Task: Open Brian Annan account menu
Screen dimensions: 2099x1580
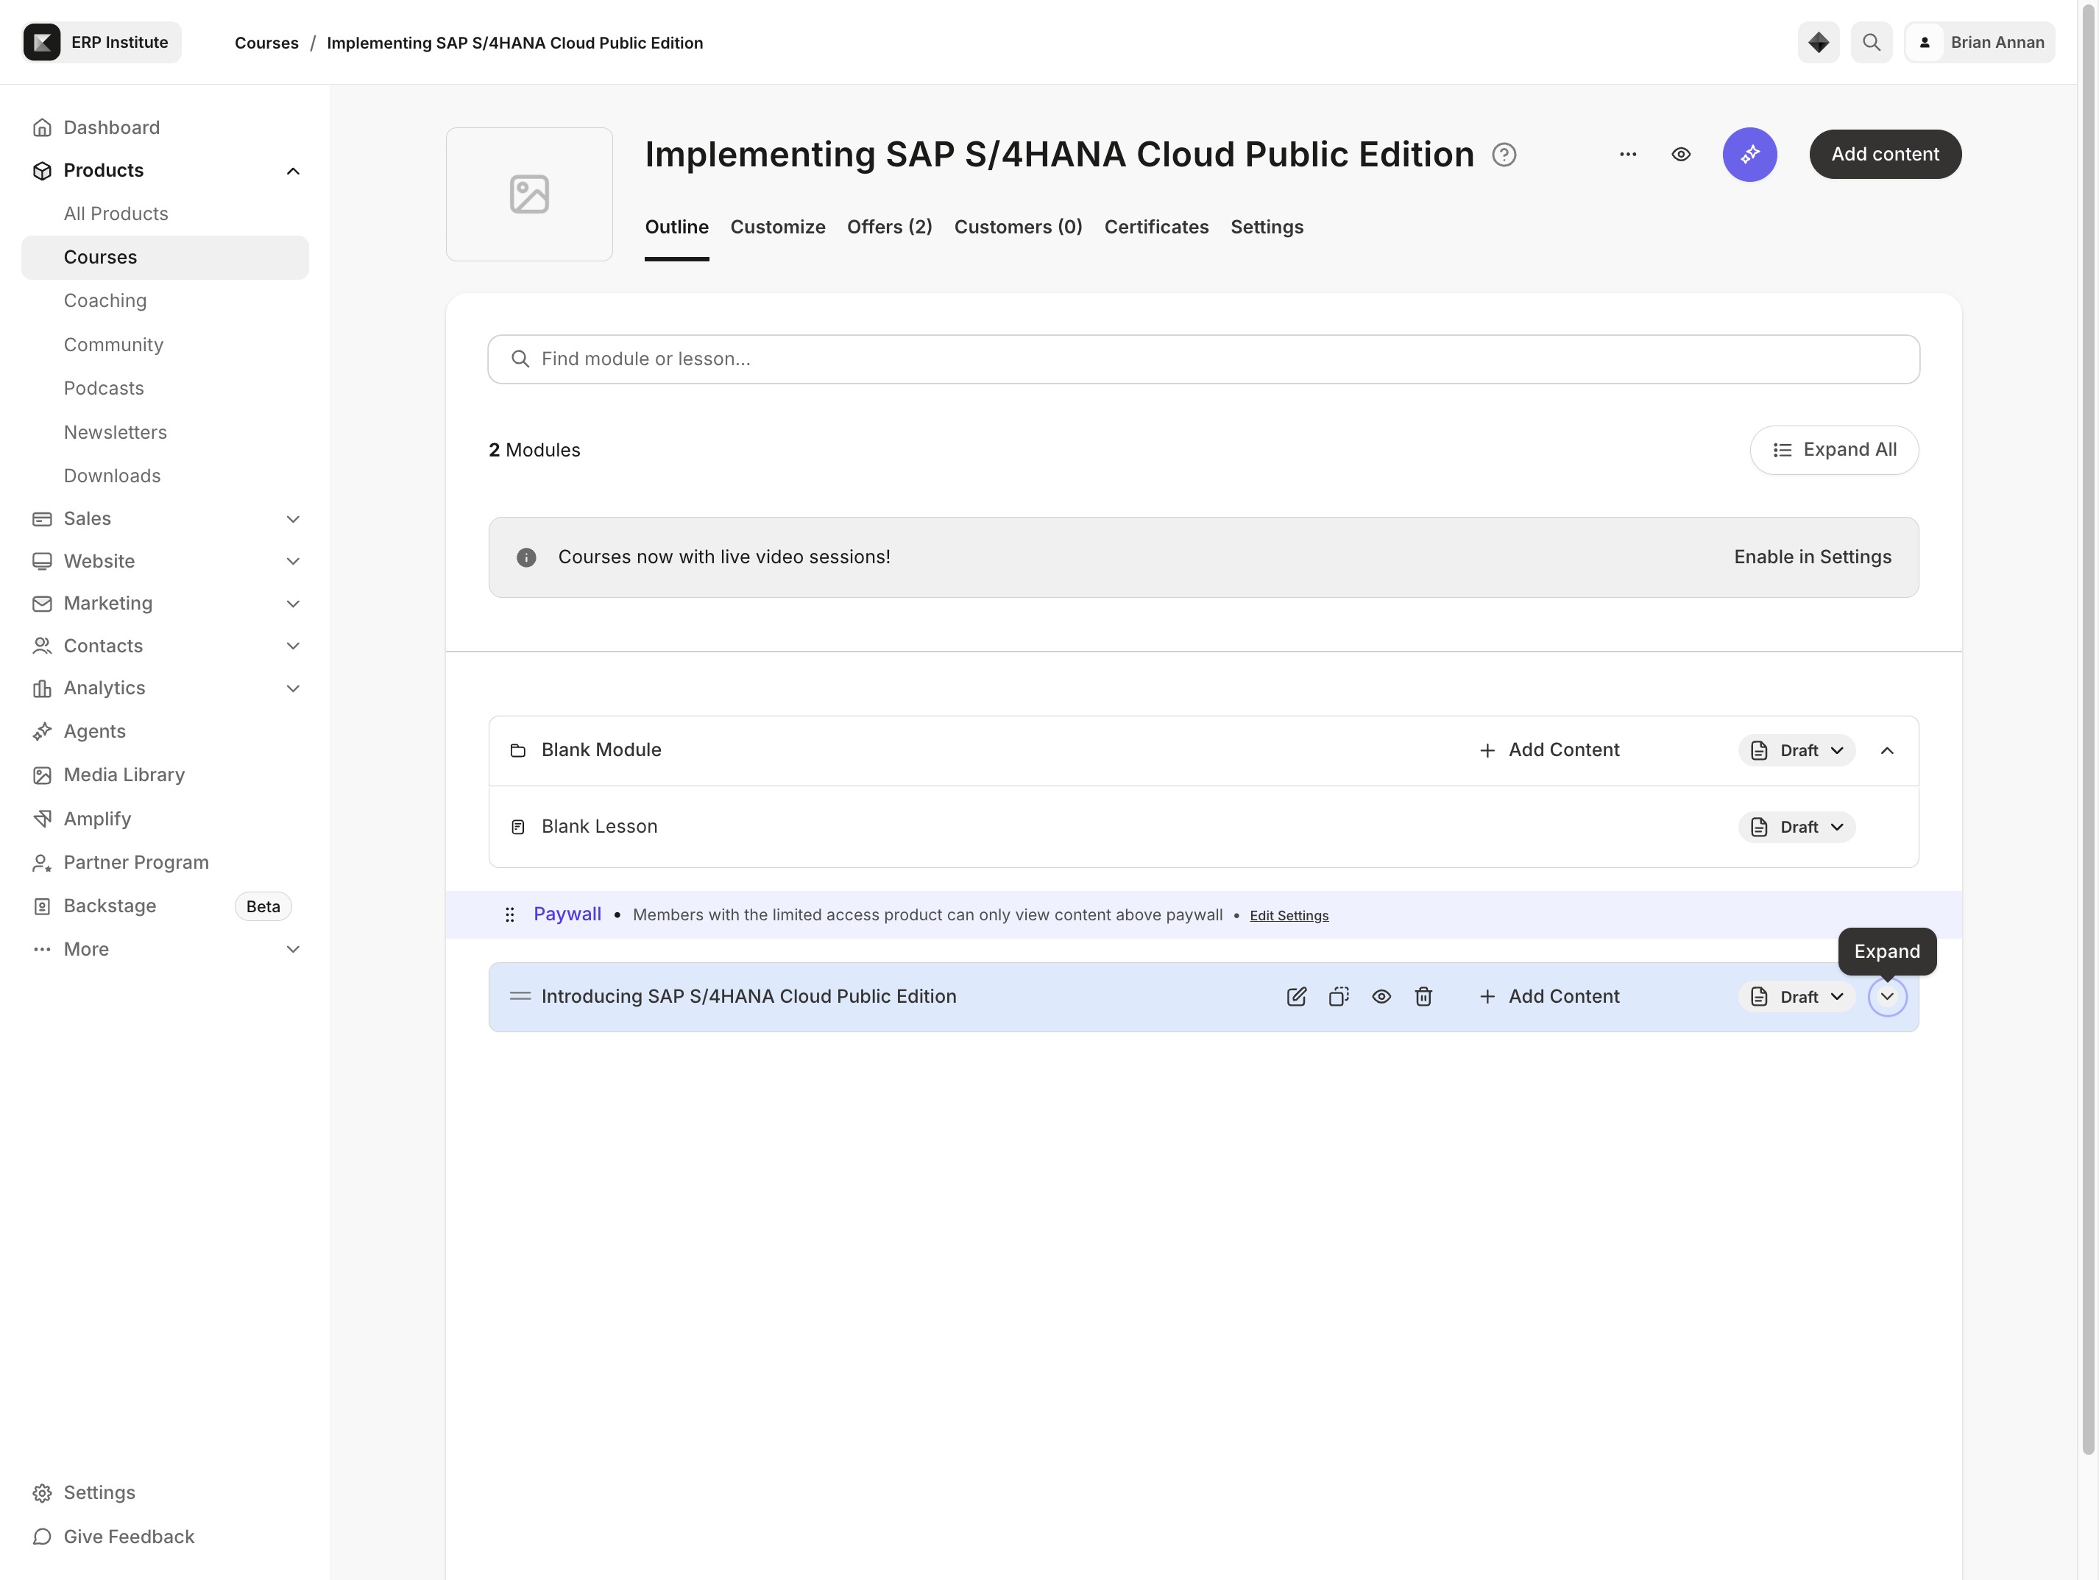Action: point(1980,43)
